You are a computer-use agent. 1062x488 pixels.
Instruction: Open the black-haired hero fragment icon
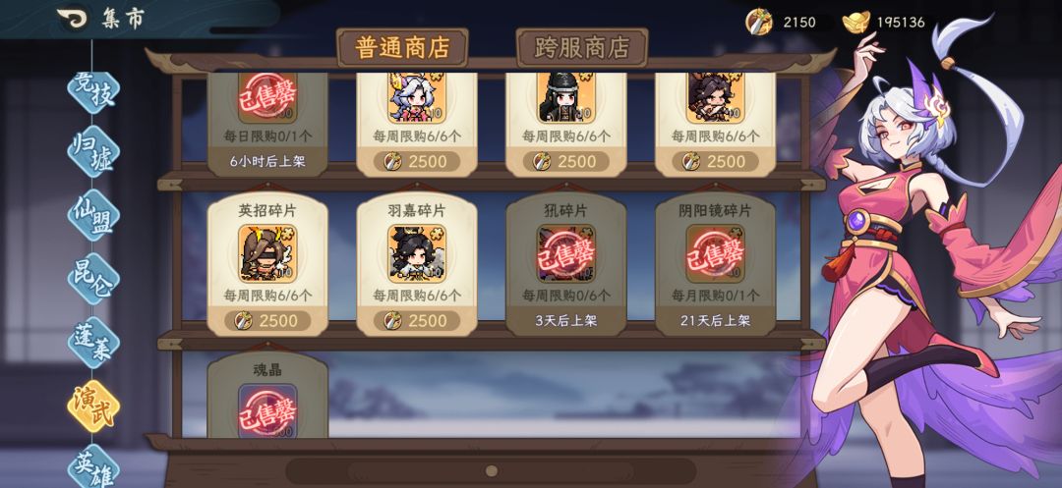click(x=565, y=97)
